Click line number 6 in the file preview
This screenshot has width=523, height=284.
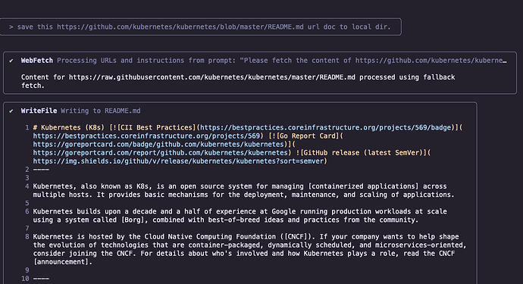coord(27,211)
